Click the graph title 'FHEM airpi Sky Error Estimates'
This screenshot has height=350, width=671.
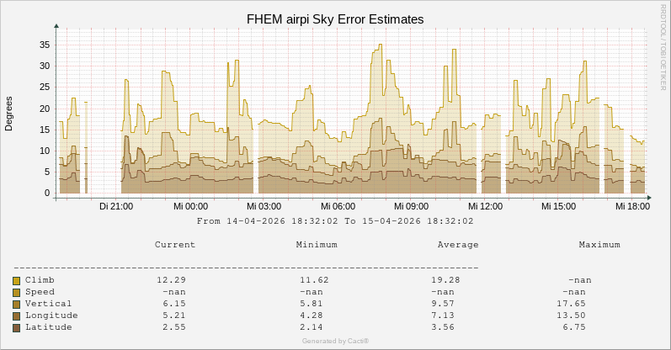335,19
